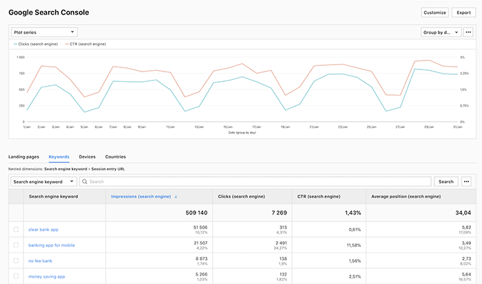Click the magnifier icon in search field
The height and width of the screenshot is (284, 482).
[84, 182]
